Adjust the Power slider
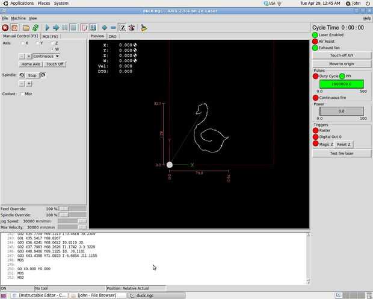 [x=342, y=112]
